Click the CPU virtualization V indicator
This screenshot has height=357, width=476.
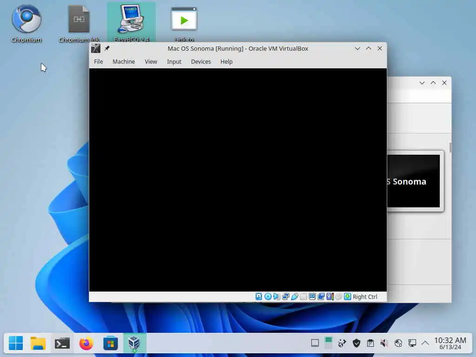[x=330, y=297]
